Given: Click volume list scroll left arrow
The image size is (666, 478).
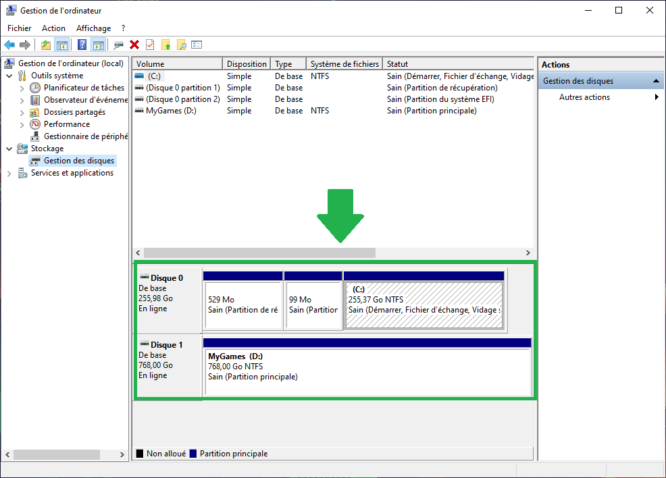Looking at the screenshot, I should [138, 253].
